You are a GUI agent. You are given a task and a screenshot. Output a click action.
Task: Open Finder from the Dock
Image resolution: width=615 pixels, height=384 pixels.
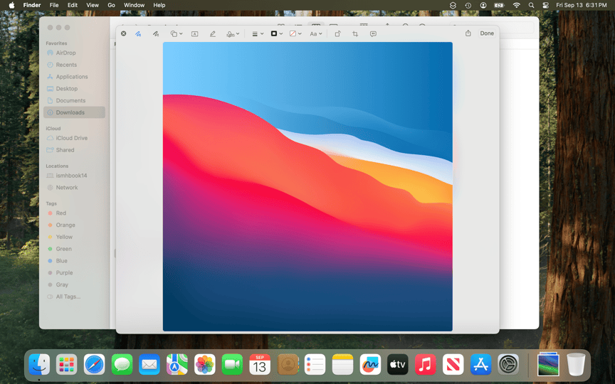pyautogui.click(x=39, y=364)
